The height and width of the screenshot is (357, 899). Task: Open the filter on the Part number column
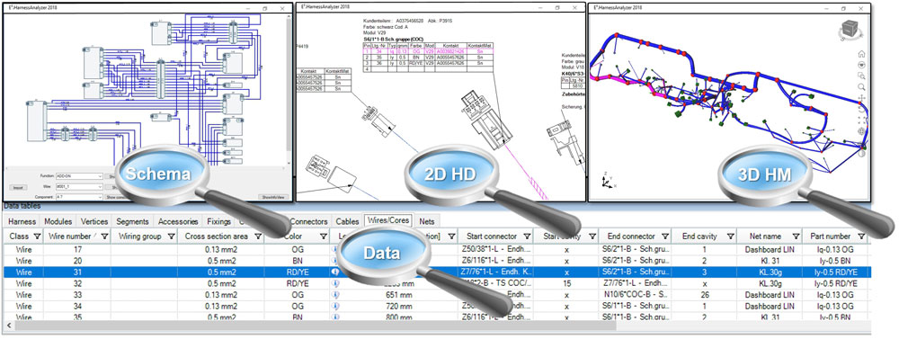pyautogui.click(x=860, y=237)
